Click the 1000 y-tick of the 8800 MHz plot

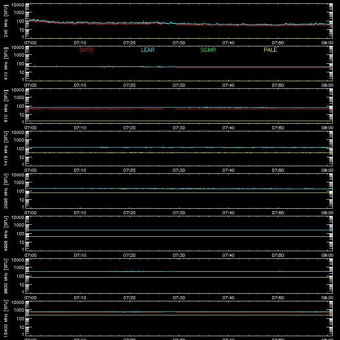19,268
